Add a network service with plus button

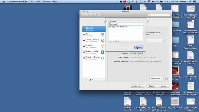(84, 80)
